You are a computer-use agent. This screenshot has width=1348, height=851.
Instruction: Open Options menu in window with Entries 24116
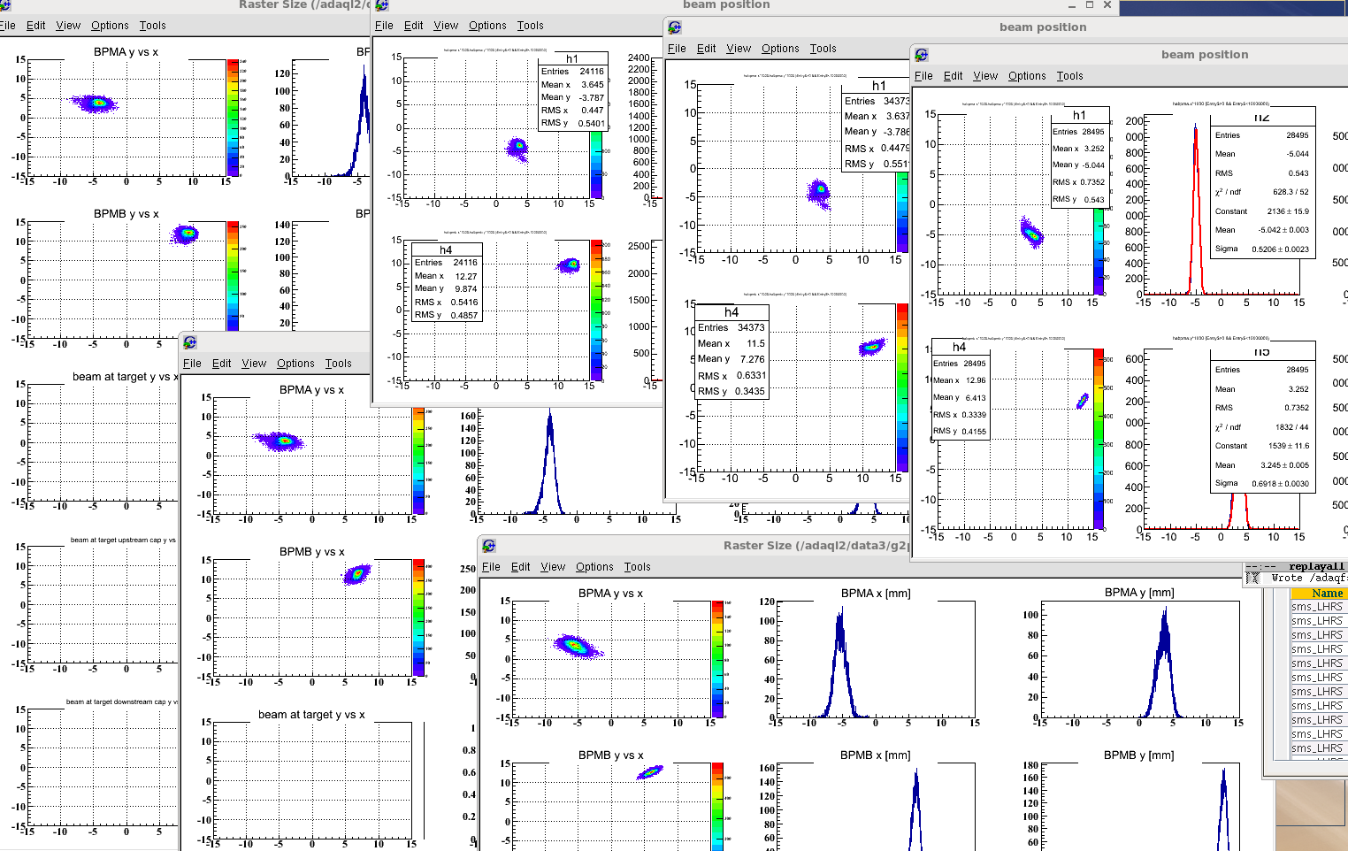pyautogui.click(x=487, y=26)
